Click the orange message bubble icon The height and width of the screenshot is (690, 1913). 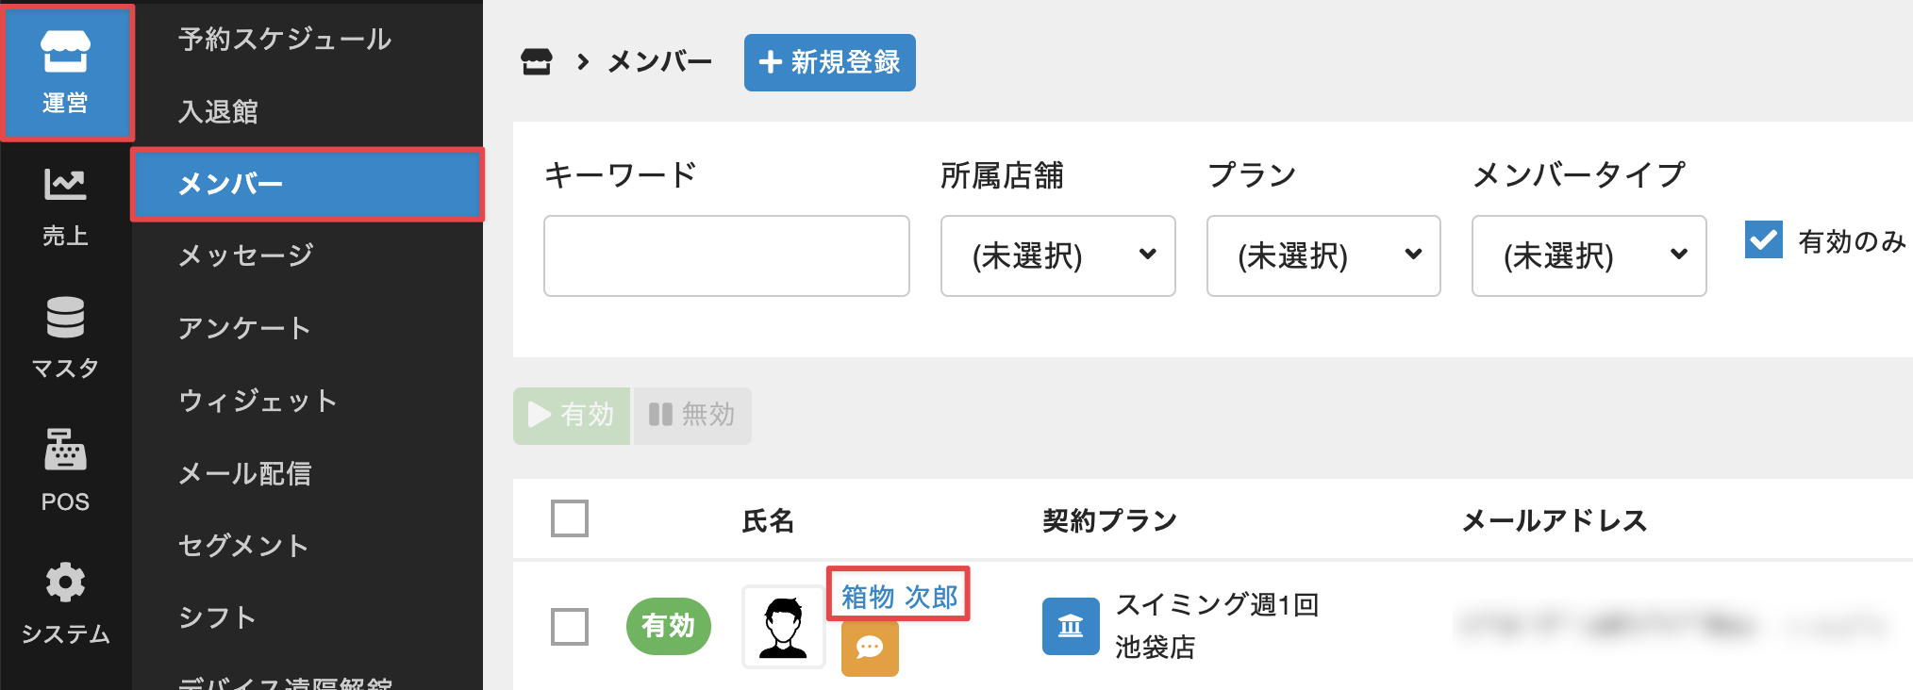click(x=869, y=648)
